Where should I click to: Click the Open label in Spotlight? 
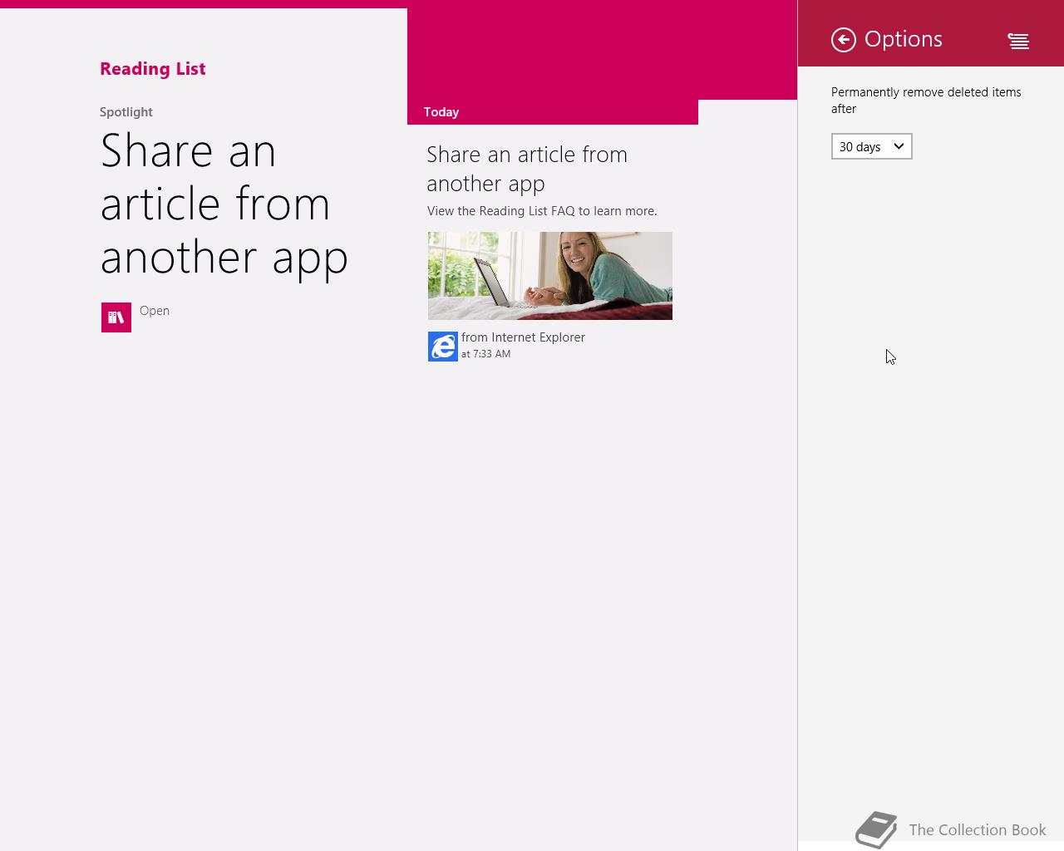tap(155, 311)
